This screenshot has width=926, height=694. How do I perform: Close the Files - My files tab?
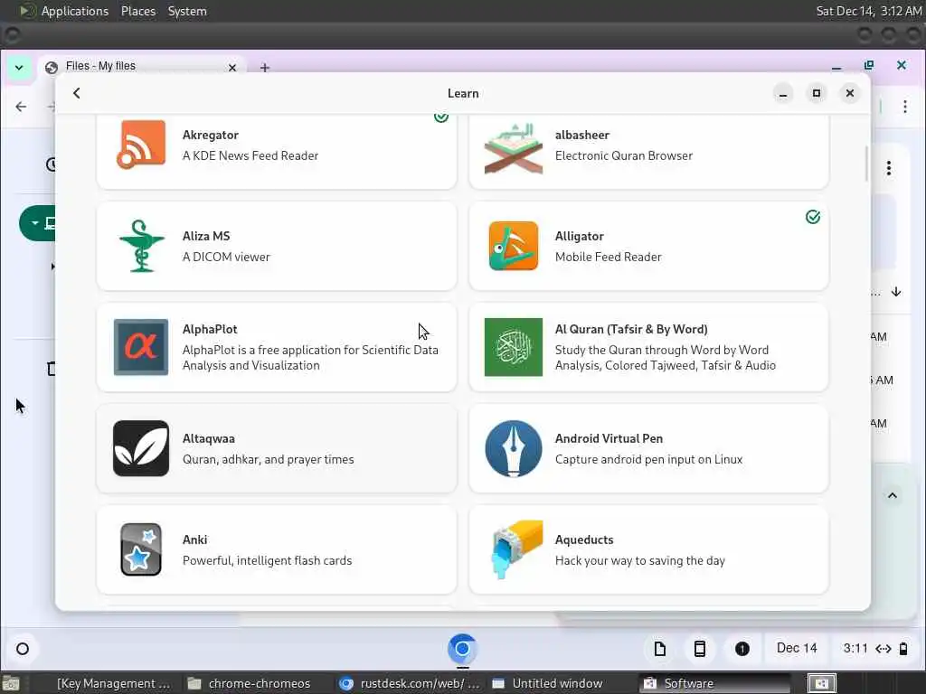232,68
